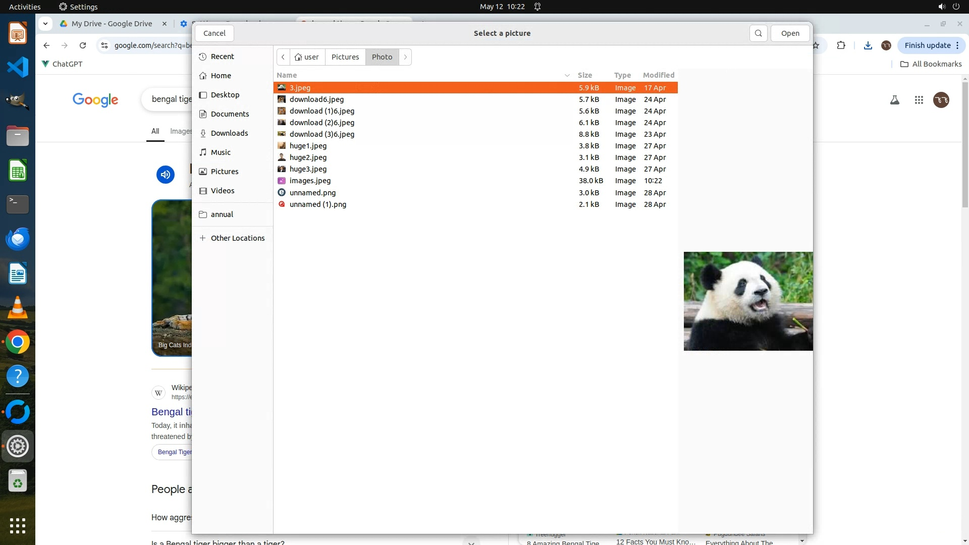Screen dimensions: 969x545
Task: Open the Recent files sidebar entry
Action: [222, 57]
